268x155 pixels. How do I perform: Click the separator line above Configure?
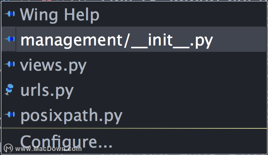point(134,128)
